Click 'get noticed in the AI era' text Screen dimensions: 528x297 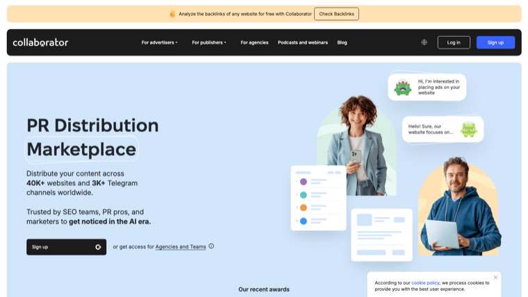coord(110,221)
